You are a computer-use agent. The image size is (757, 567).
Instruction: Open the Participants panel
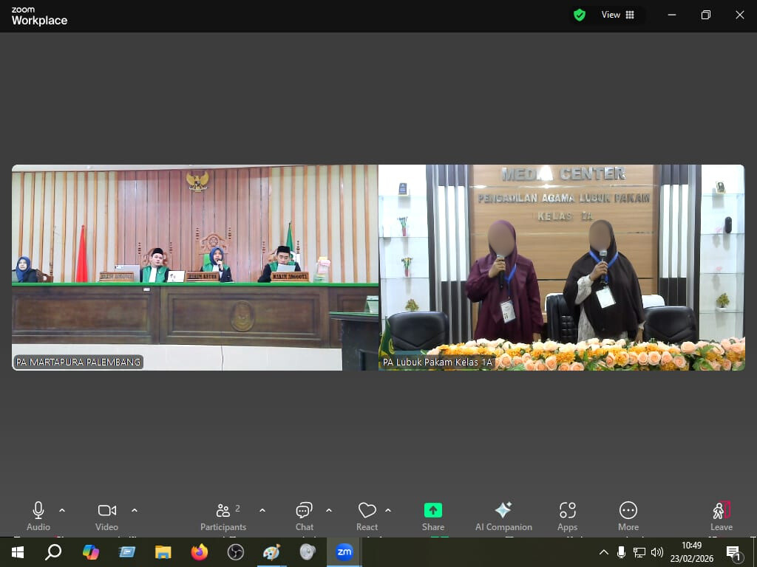[223, 515]
